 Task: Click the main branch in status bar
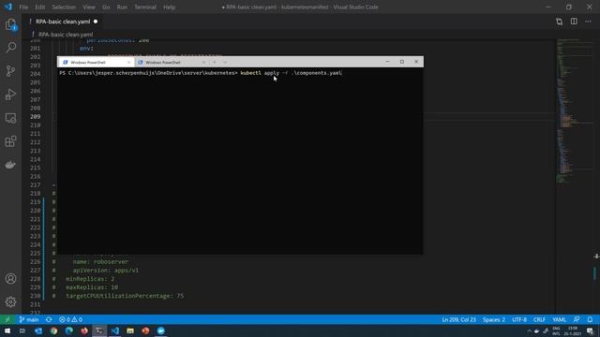pyautogui.click(x=29, y=319)
